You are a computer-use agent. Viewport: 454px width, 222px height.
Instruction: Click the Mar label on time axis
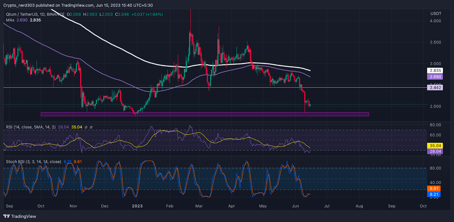click(x=199, y=206)
